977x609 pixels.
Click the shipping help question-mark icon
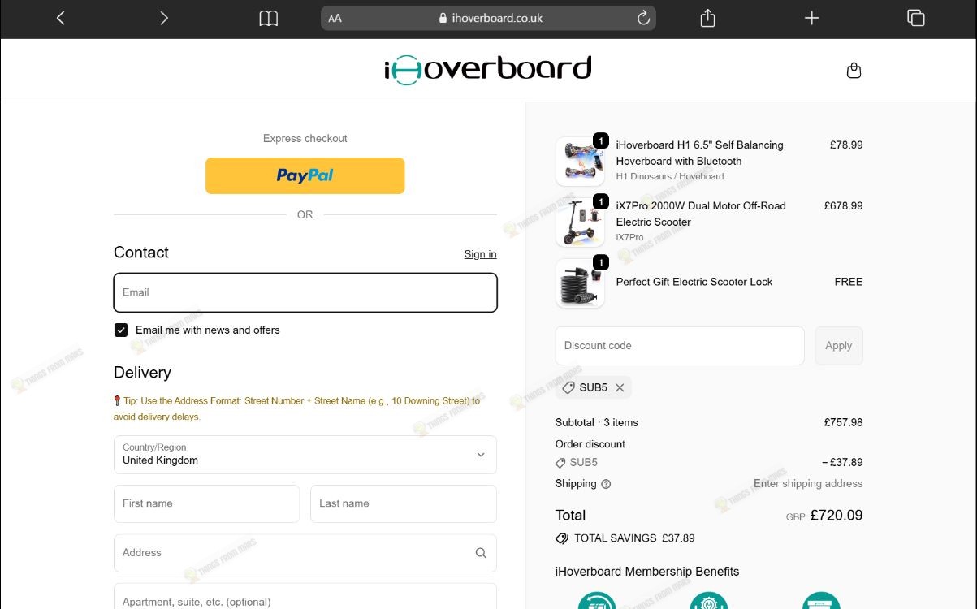(606, 484)
